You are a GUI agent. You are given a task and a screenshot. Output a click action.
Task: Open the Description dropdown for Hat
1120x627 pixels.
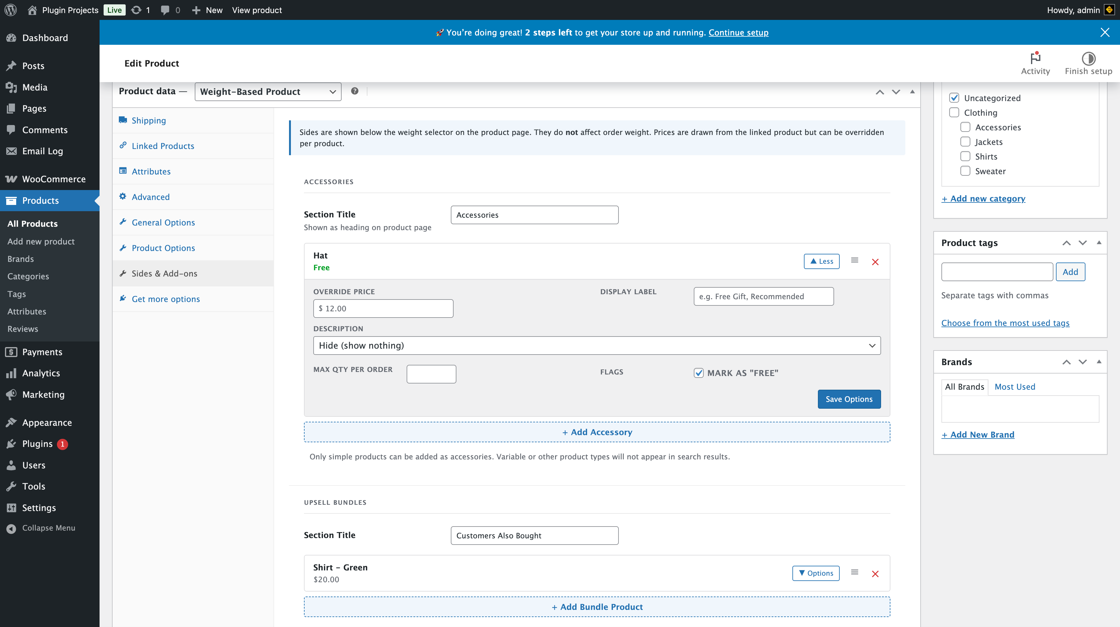pos(596,345)
